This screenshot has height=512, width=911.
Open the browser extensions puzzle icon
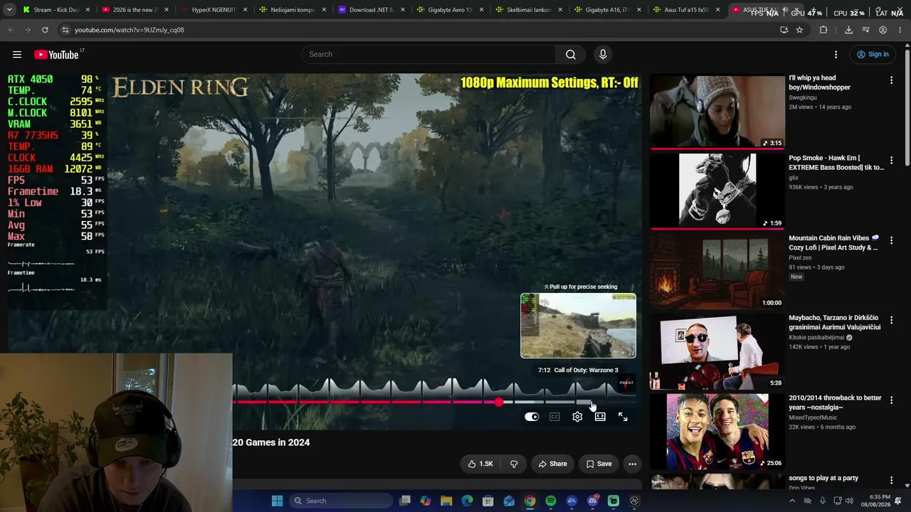tap(823, 30)
